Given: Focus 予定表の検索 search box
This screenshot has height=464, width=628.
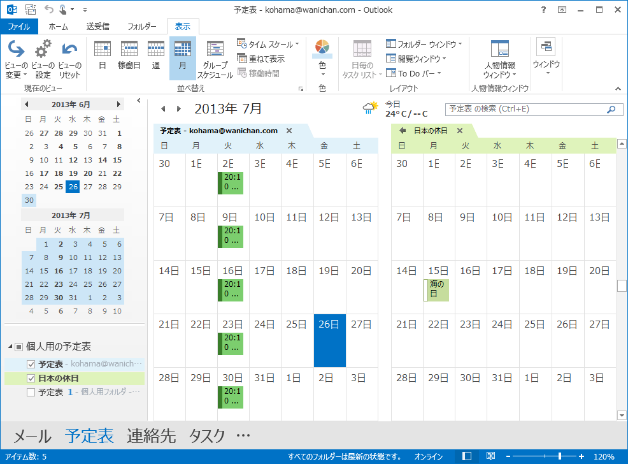Looking at the screenshot, I should (x=534, y=110).
